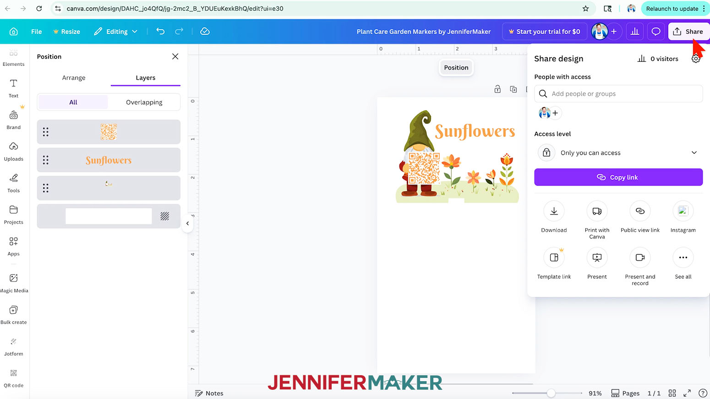This screenshot has height=399, width=710.
Task: Open the Elements sidebar panel
Action: [14, 57]
